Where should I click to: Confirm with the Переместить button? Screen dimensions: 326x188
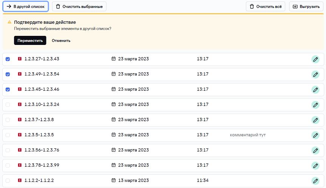click(30, 40)
